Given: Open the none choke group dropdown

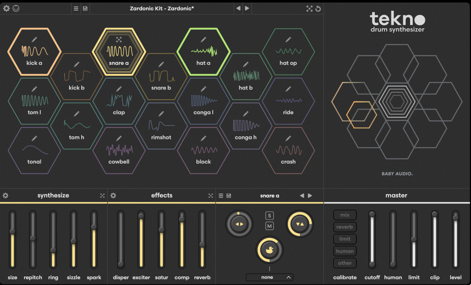Looking at the screenshot, I should (x=269, y=277).
